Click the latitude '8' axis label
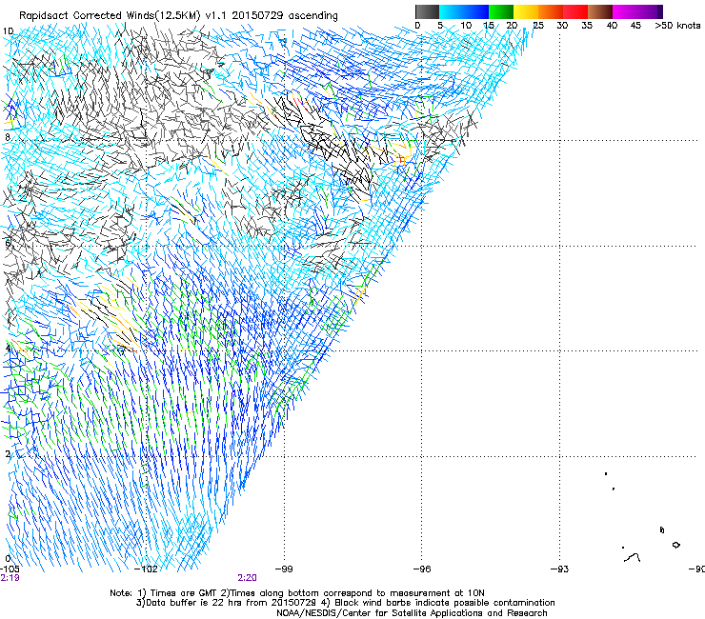Image resolution: width=705 pixels, height=619 pixels. click(8, 137)
